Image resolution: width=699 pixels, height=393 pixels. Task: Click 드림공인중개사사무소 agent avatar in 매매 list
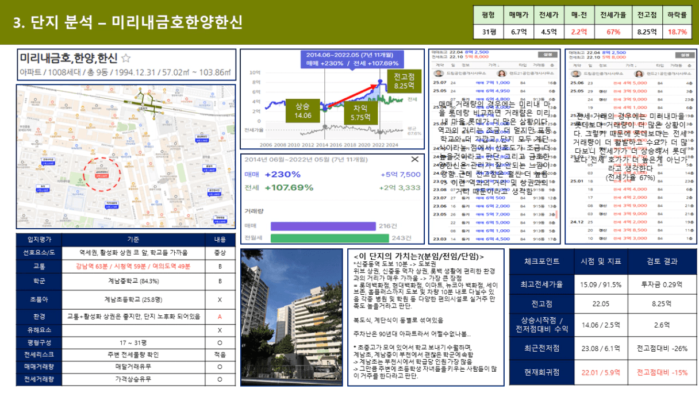(x=438, y=74)
